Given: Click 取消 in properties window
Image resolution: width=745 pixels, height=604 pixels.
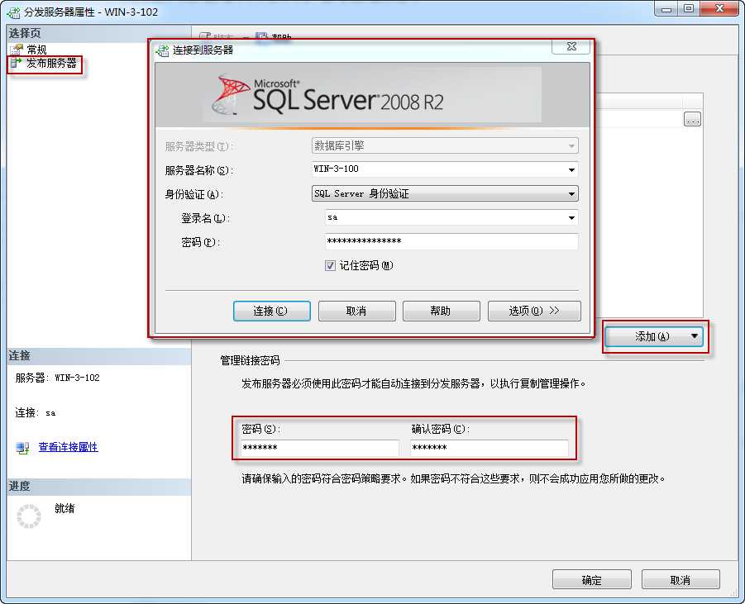Looking at the screenshot, I should pyautogui.click(x=681, y=580).
